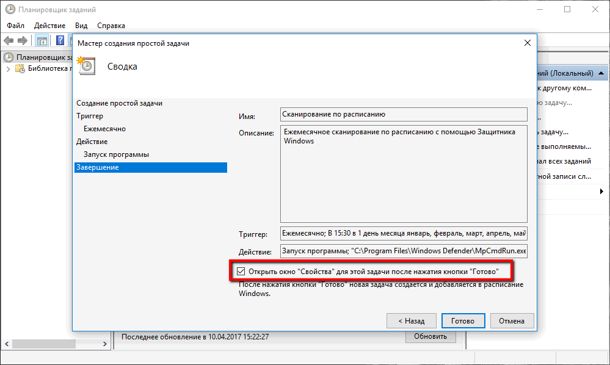Click the show/hide console tree toolbar icon

pos(42,40)
